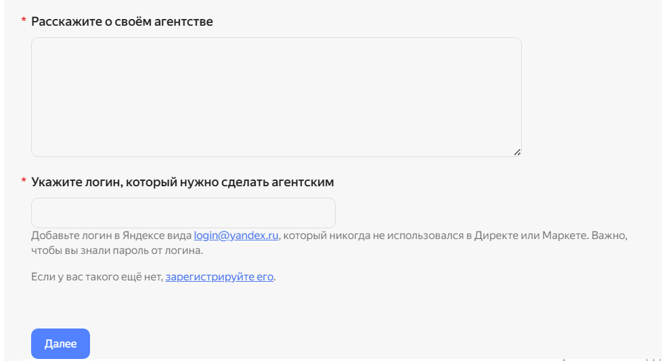The width and height of the screenshot is (662, 361).
Task: Click the blue 'Далее' button
Action: (x=60, y=343)
